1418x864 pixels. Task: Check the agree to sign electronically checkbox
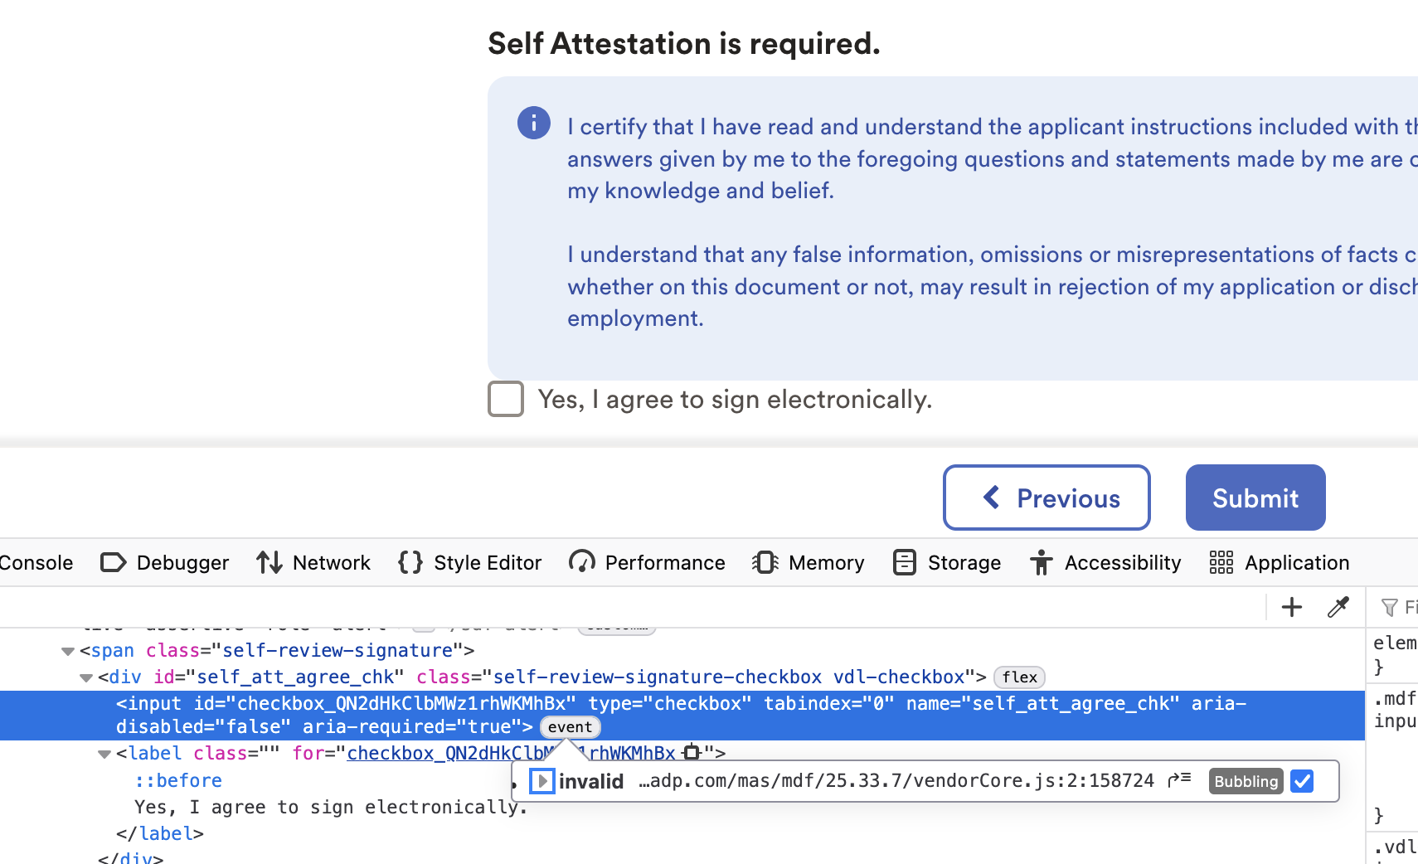coord(506,399)
